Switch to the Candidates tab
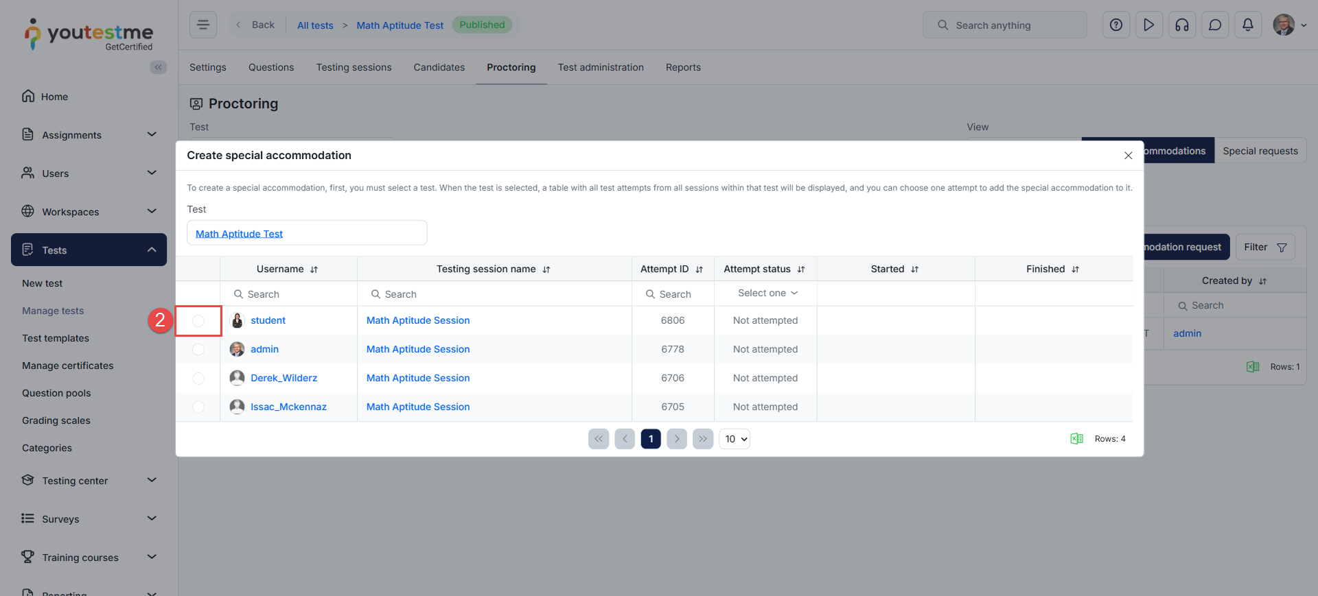Screen dimensions: 1318x596 [x=439, y=67]
